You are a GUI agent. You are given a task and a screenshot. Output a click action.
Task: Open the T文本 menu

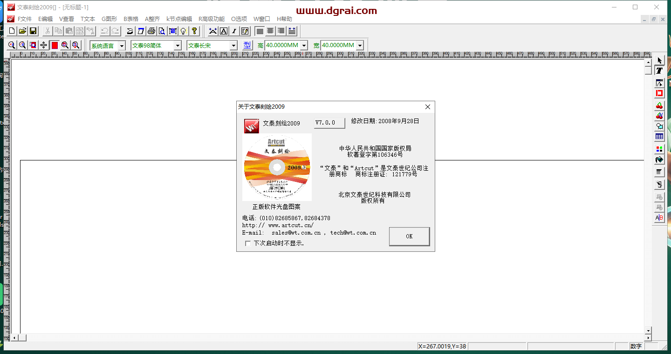click(88, 19)
